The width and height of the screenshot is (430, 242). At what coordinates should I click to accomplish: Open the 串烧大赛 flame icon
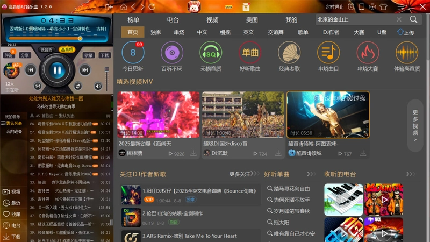pos(368,53)
